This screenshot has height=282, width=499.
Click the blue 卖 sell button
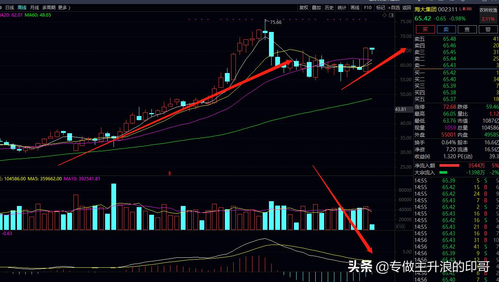(446, 29)
